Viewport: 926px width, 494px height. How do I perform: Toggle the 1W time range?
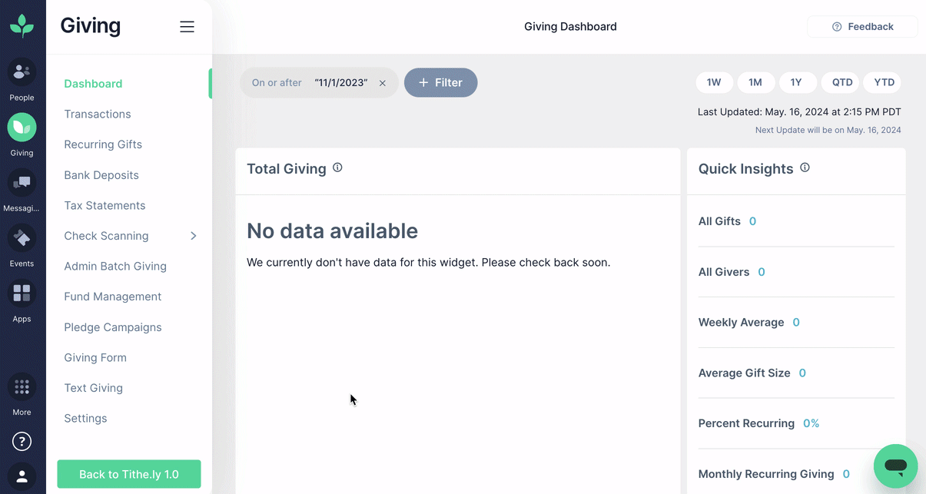(714, 82)
